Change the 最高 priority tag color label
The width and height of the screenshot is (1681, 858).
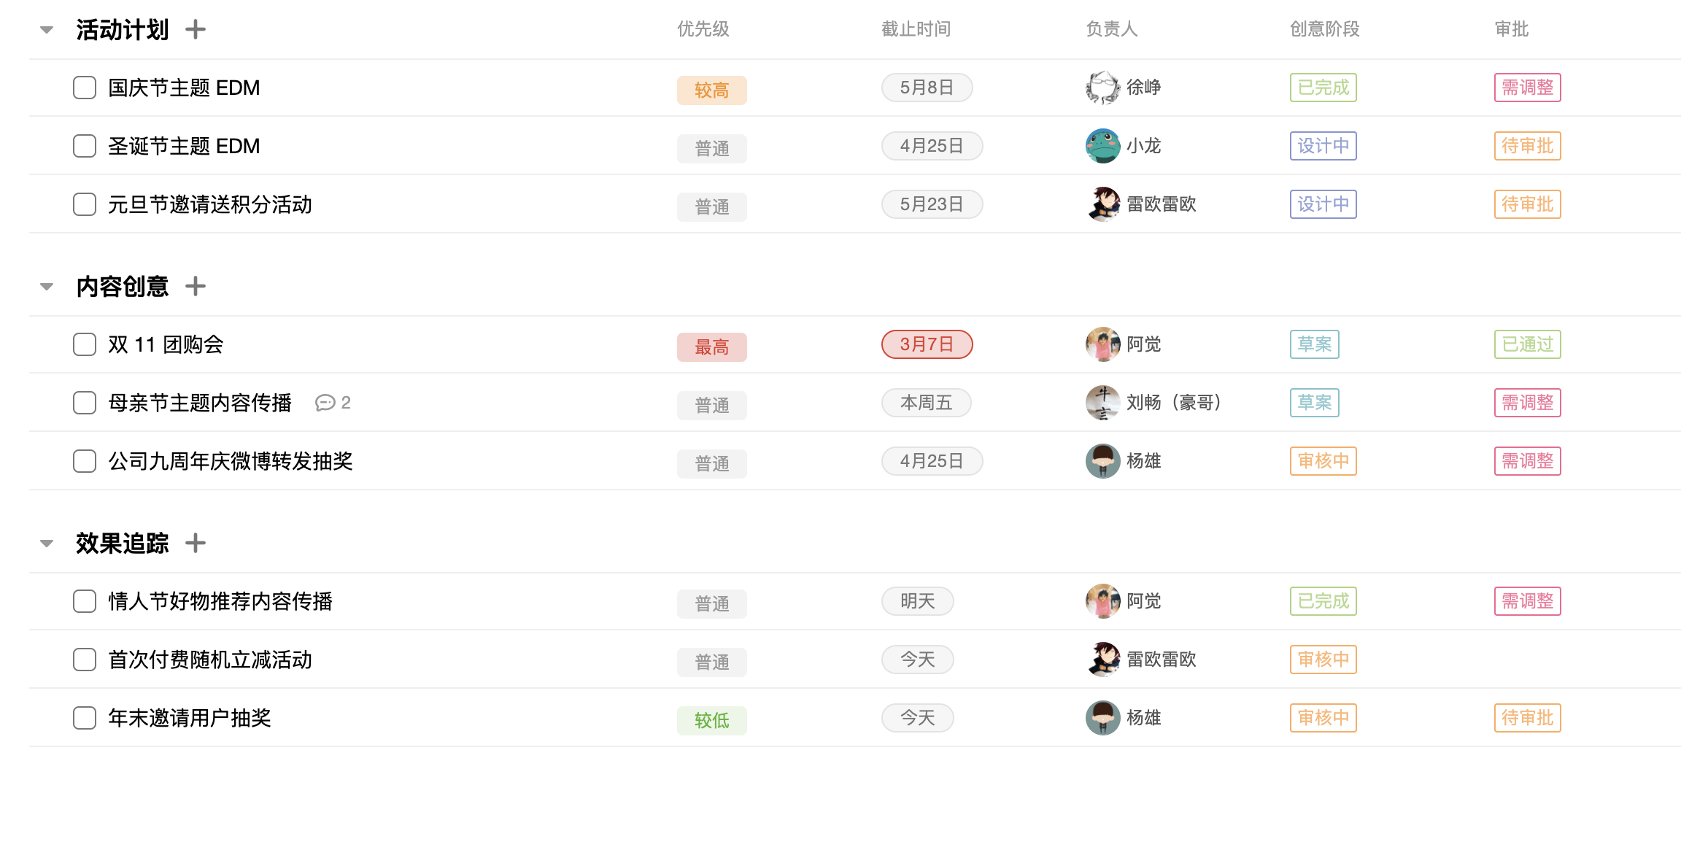pos(712,347)
